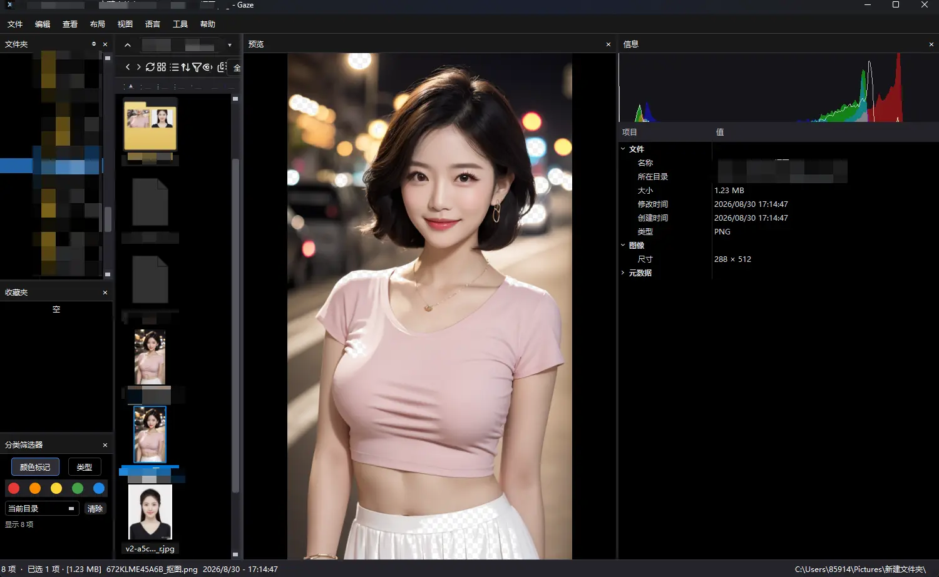Go back with the left arrow icon
Viewport: 939px width, 577px height.
pos(128,67)
